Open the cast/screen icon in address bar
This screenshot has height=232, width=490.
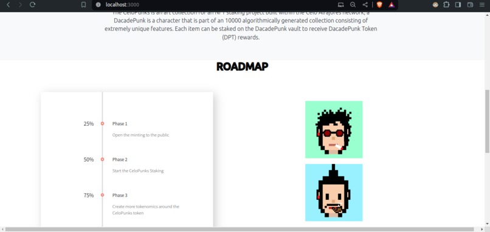341,5
